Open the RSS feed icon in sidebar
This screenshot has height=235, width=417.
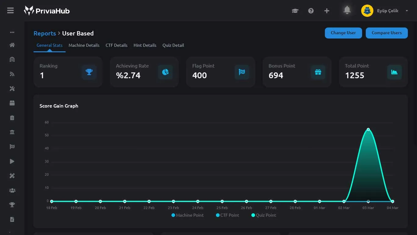[12, 74]
